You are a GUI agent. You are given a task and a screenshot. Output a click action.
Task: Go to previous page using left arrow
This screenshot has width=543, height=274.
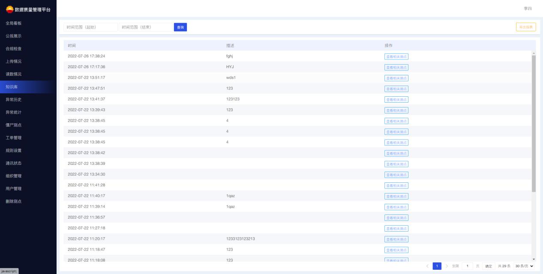point(427,266)
